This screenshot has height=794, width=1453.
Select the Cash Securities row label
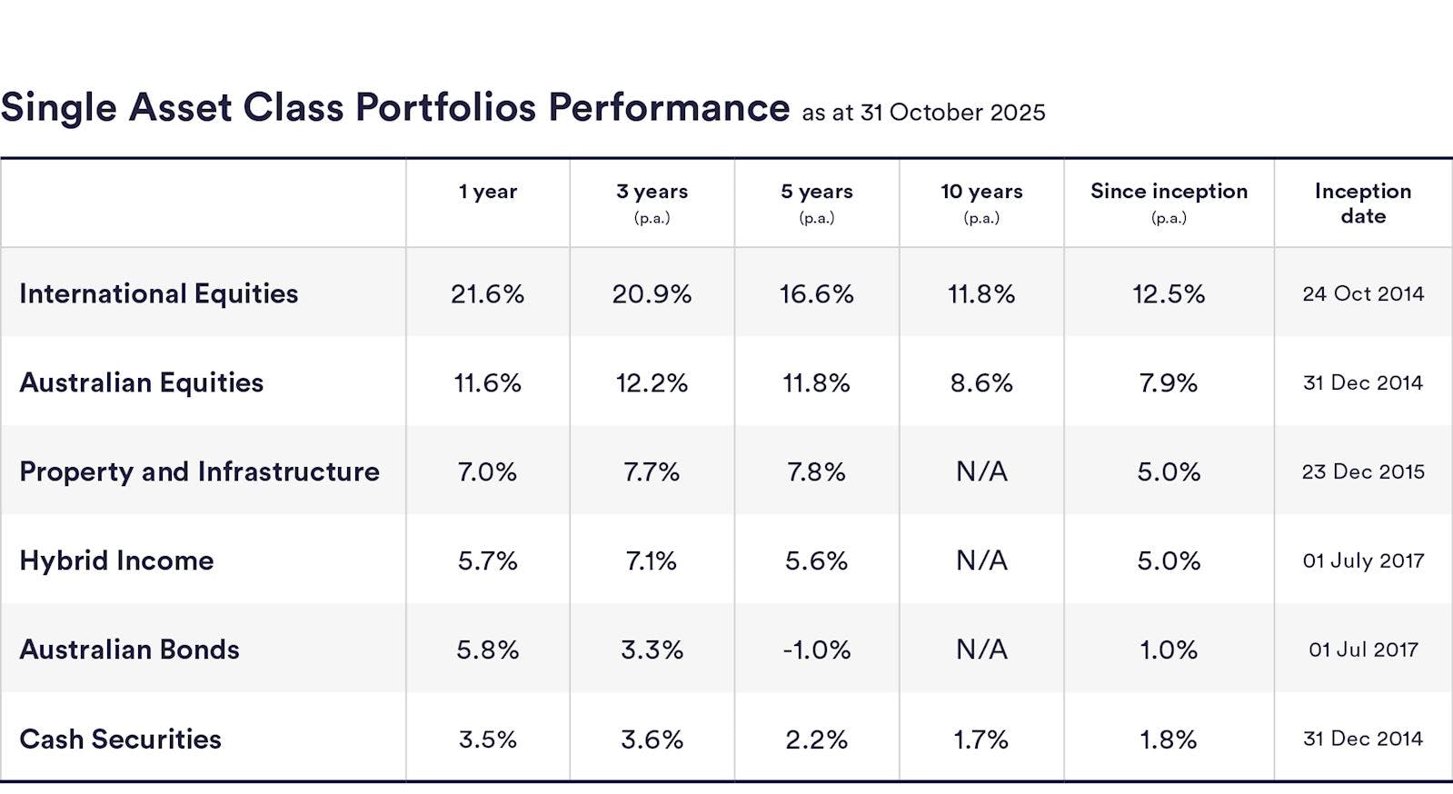tap(120, 739)
